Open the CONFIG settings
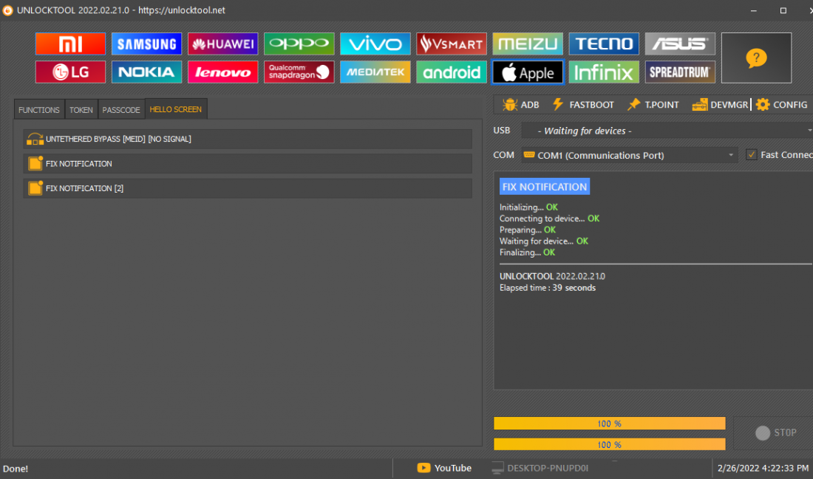 pos(781,105)
